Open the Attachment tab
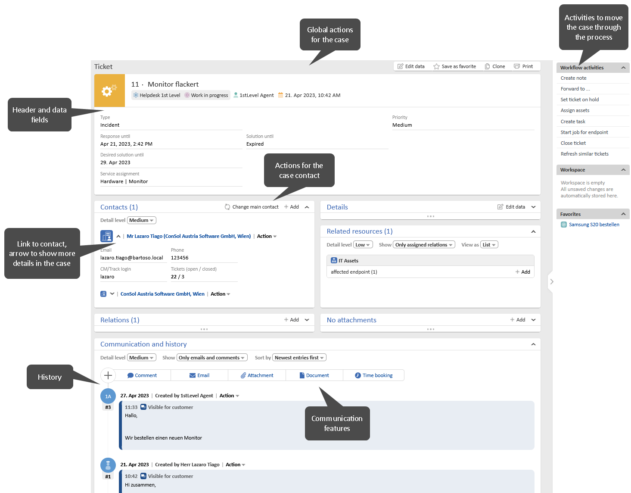631x493 pixels. click(257, 375)
